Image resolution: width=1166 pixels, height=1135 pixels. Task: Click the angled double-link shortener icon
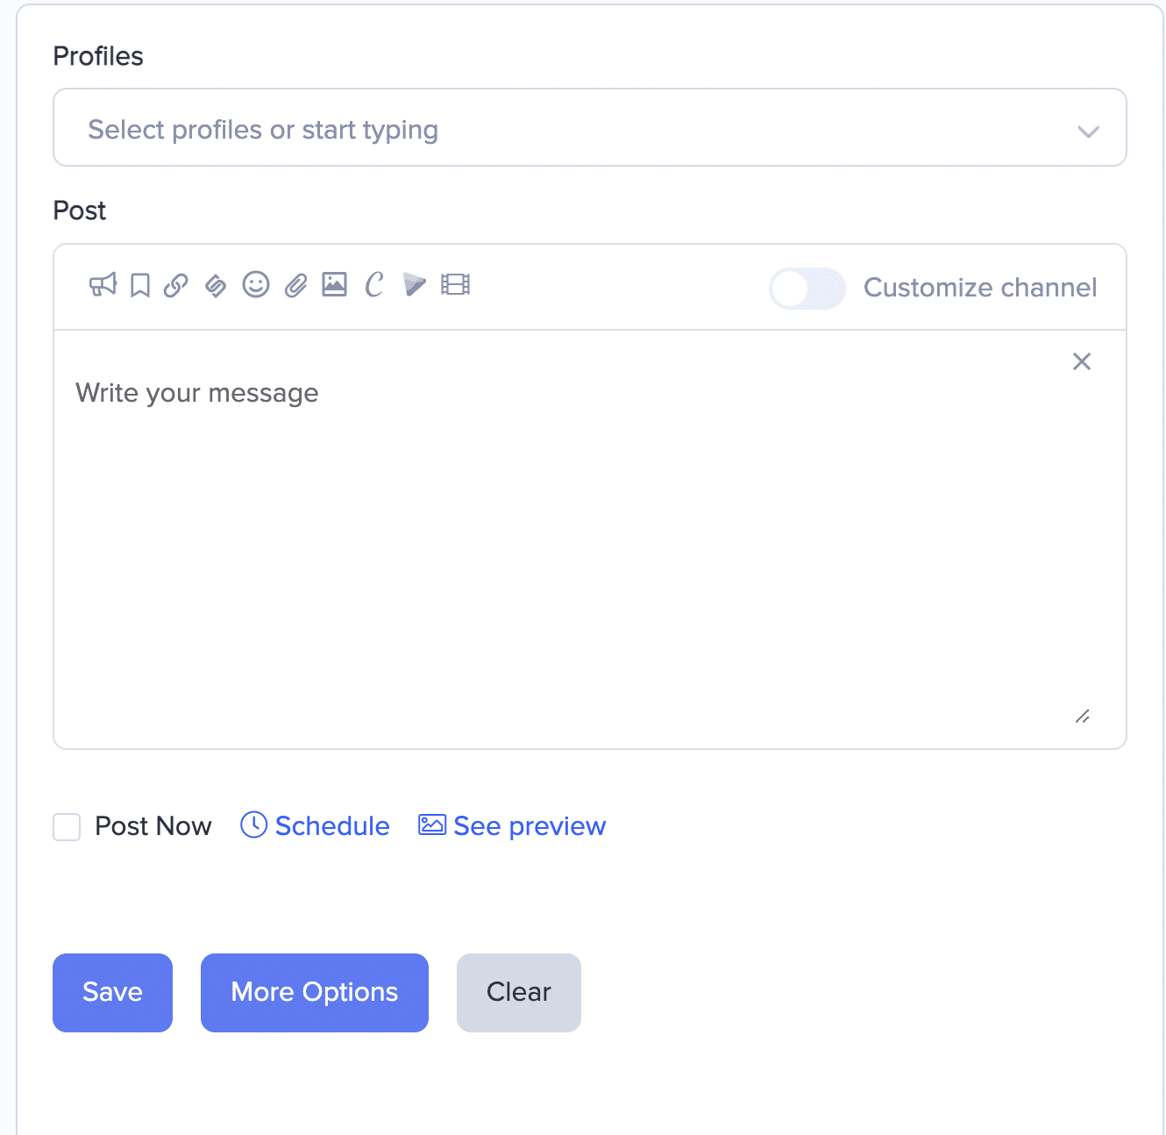[x=216, y=285]
